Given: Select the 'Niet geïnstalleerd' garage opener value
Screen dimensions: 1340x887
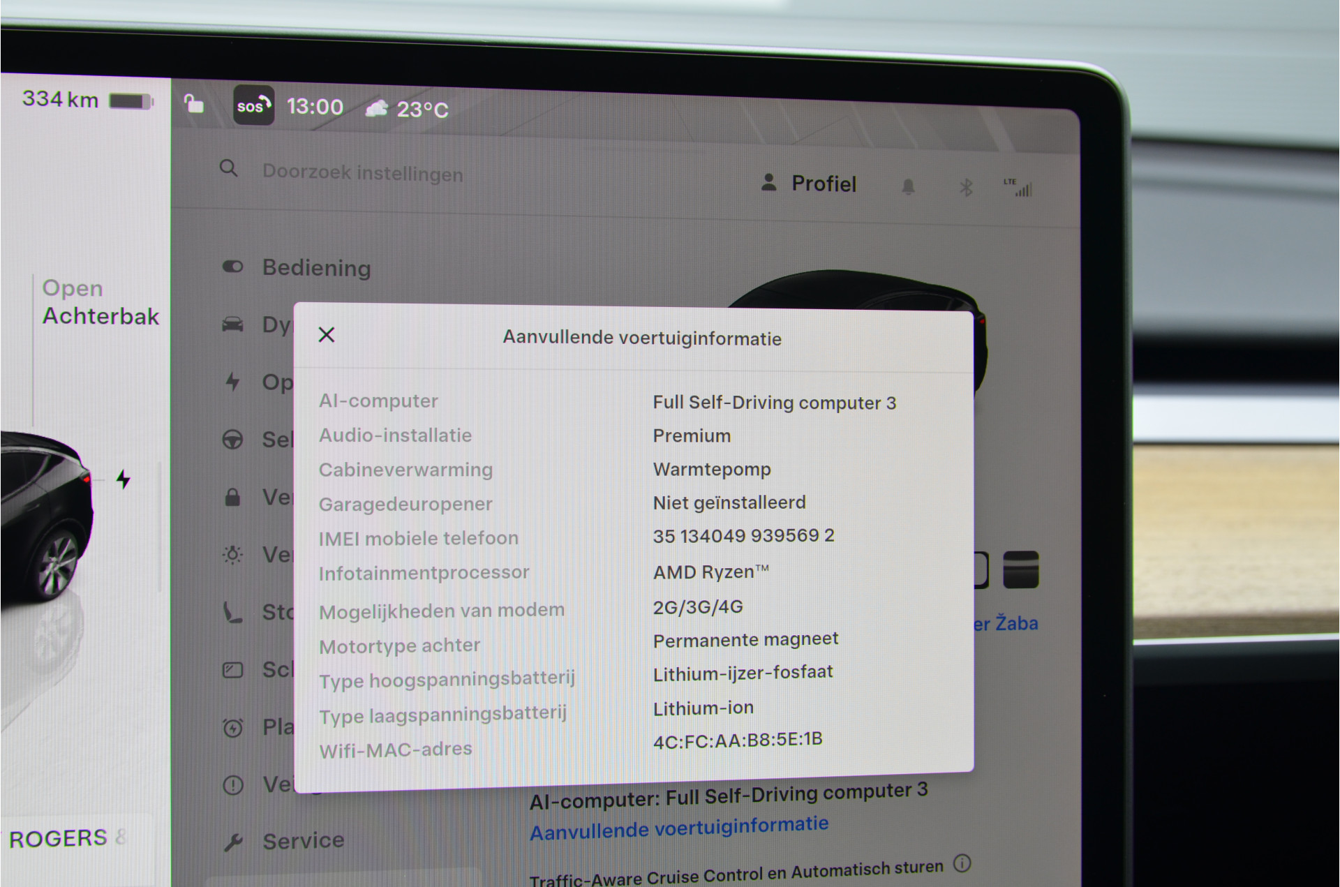Looking at the screenshot, I should point(729,502).
